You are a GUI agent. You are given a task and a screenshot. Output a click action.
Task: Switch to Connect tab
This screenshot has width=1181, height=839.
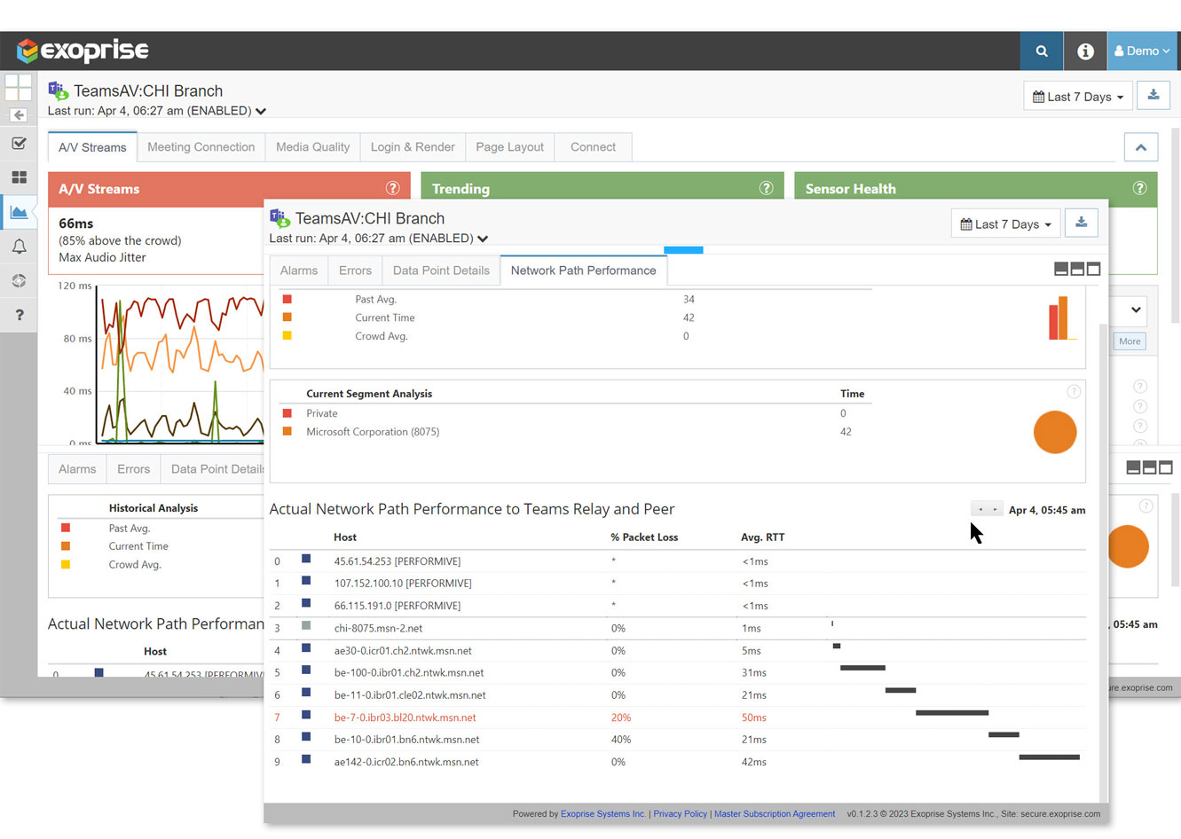593,147
